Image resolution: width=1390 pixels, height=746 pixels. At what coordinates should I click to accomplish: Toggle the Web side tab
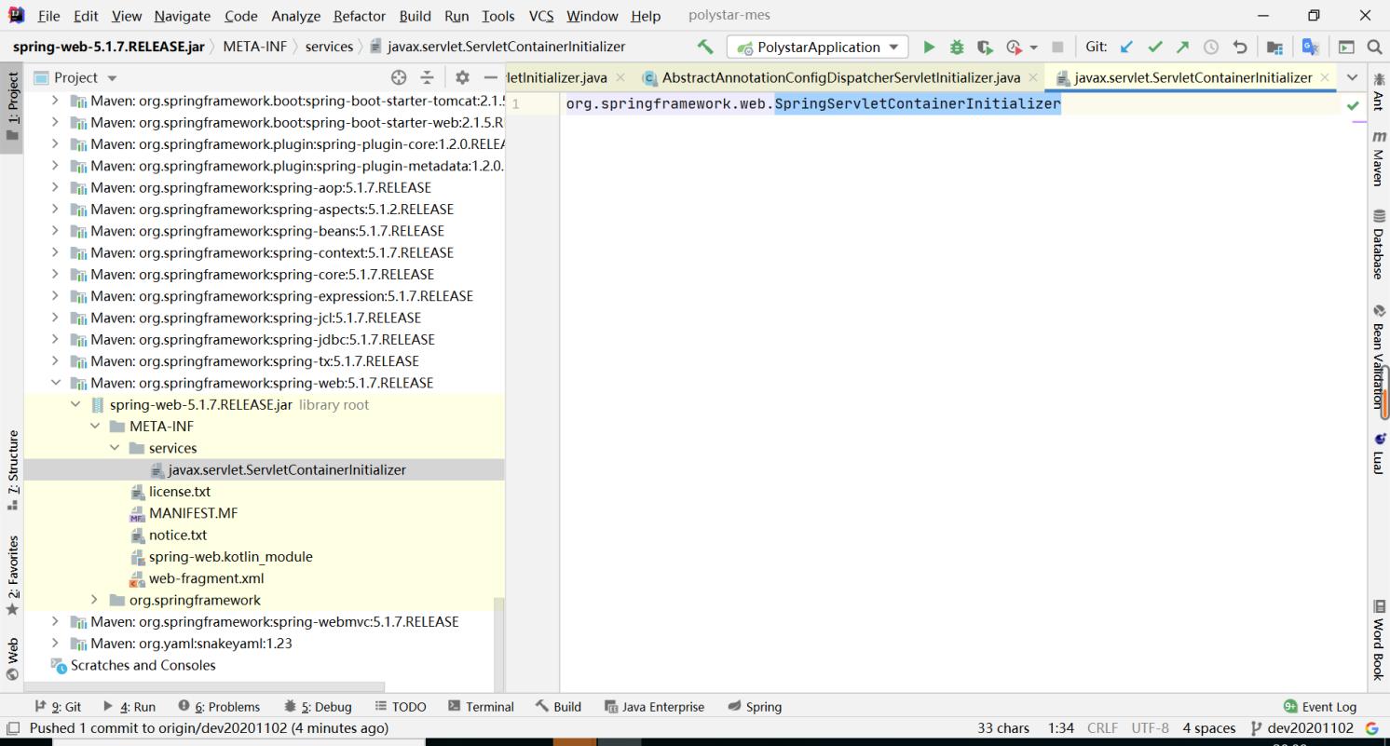click(12, 658)
